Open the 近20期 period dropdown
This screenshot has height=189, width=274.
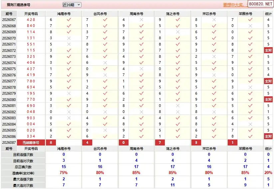[x=72, y=5]
